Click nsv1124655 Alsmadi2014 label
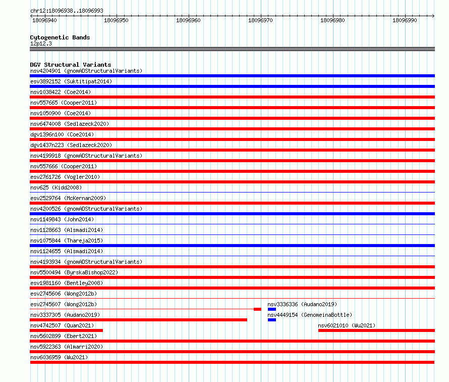This screenshot has width=449, height=382. (x=67, y=251)
